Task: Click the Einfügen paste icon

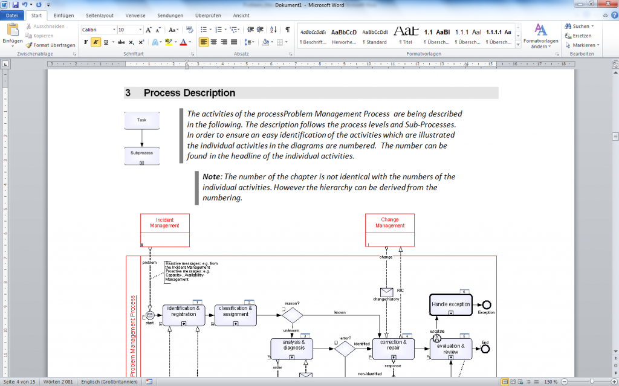Action: 13,30
